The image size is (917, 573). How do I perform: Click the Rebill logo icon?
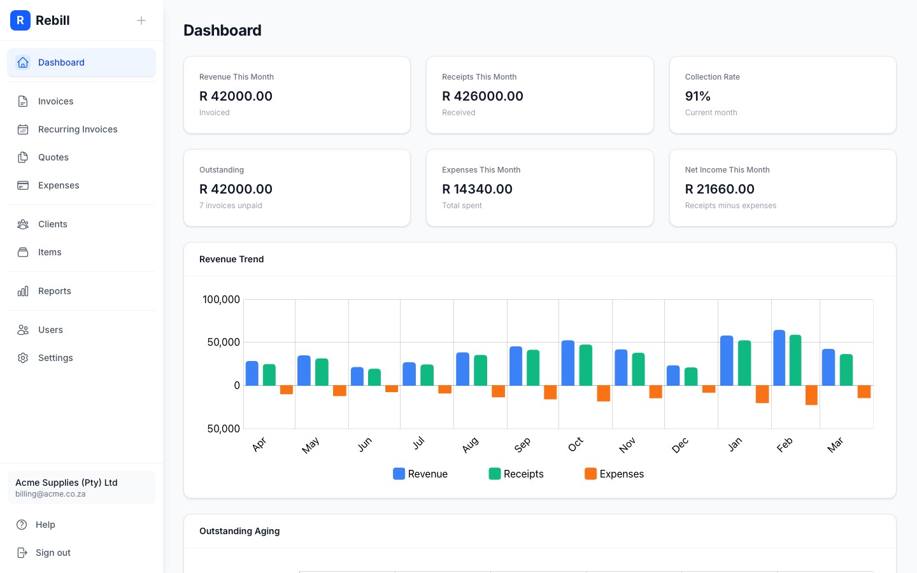pos(20,20)
